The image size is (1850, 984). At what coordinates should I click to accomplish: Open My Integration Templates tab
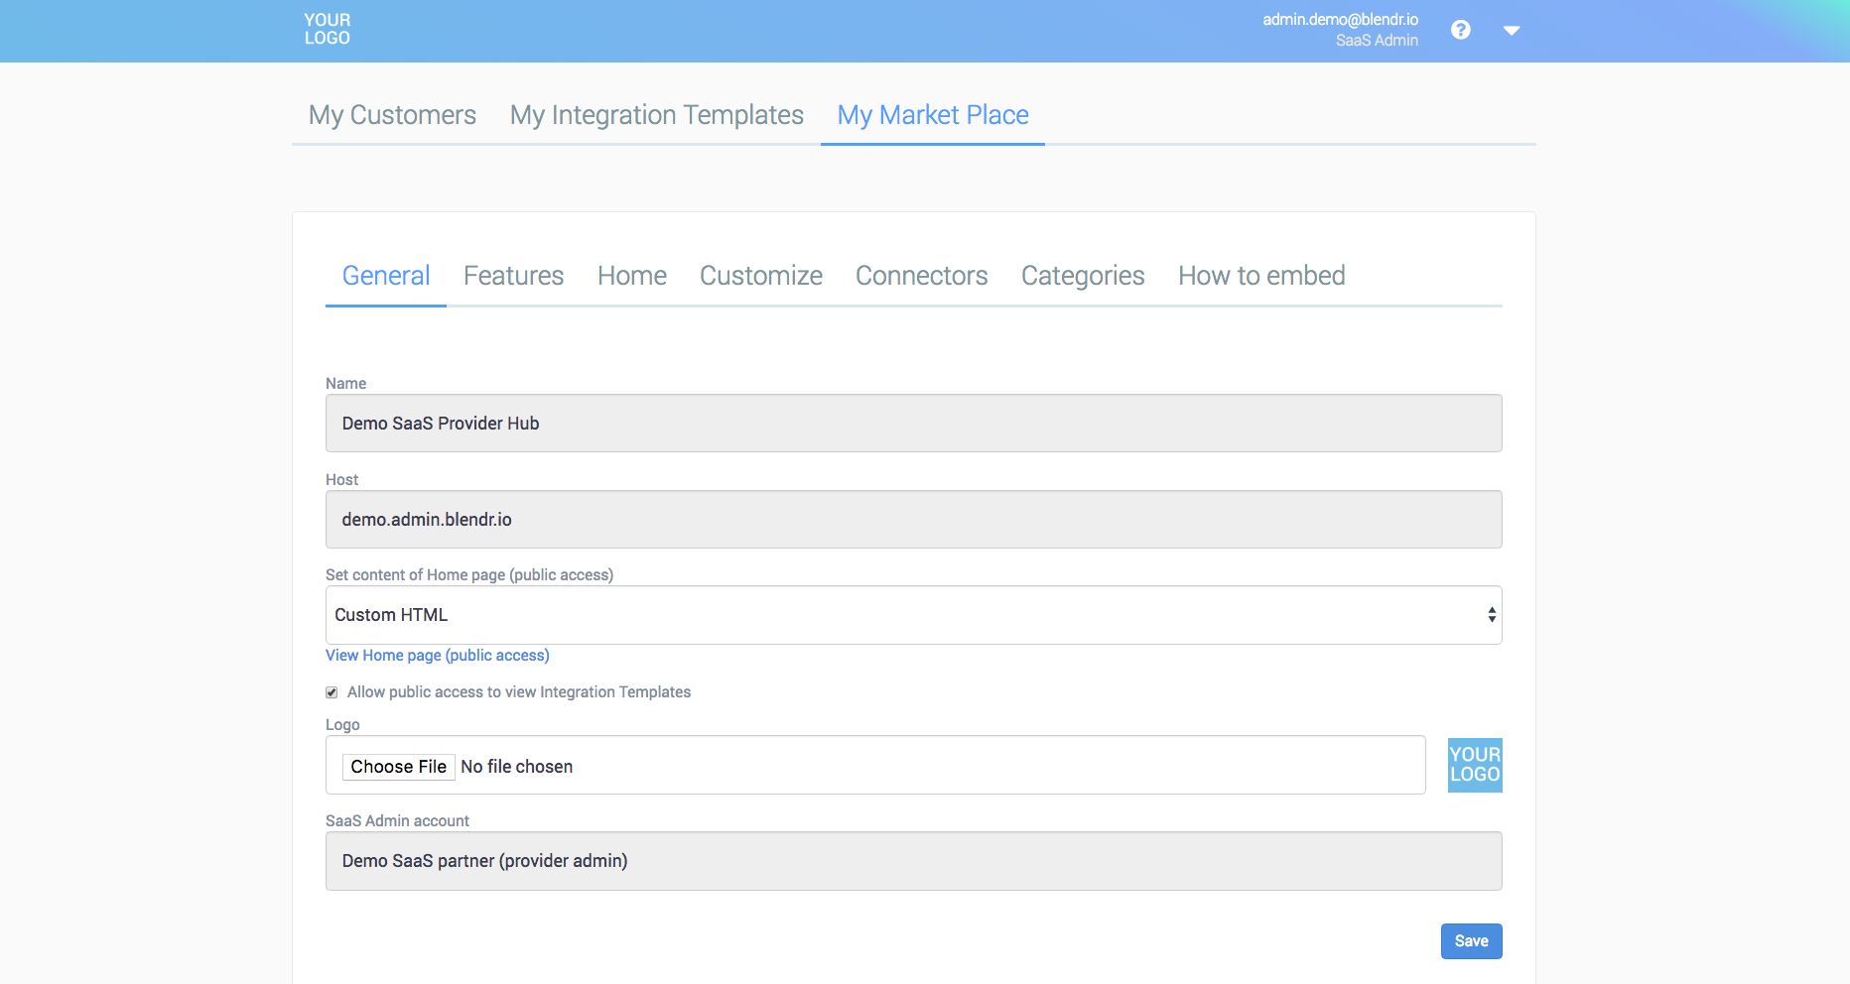click(657, 115)
